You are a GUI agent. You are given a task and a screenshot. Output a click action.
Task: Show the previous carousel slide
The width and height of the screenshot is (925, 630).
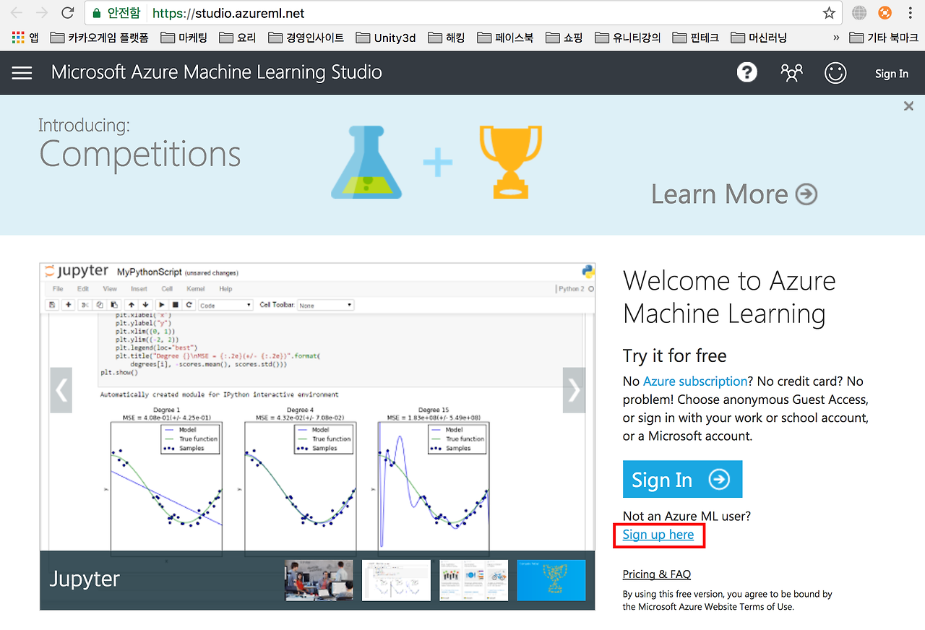point(61,390)
